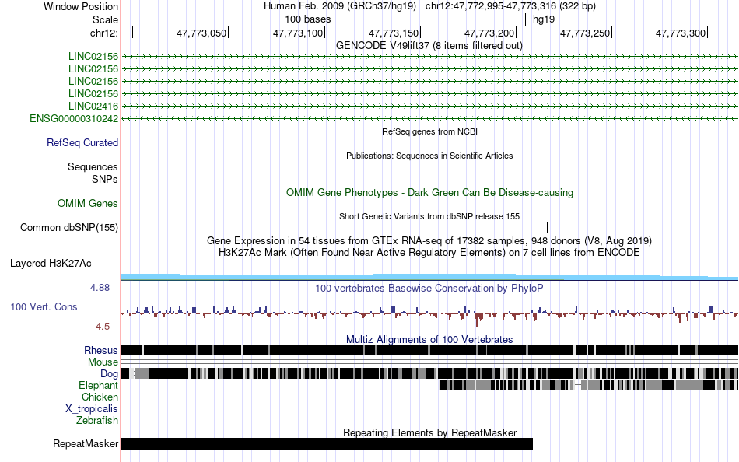The height and width of the screenshot is (462, 739).
Task: Click the 'RefSeq genes from NCBI' title
Action: coord(429,132)
